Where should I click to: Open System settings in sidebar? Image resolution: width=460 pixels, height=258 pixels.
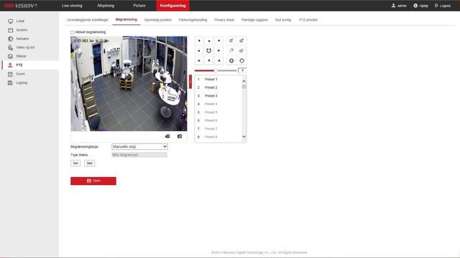[x=22, y=30]
